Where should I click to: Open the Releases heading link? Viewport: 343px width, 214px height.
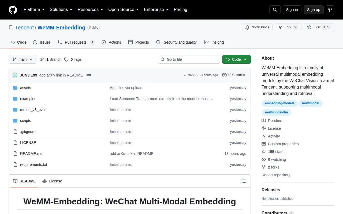(x=271, y=190)
